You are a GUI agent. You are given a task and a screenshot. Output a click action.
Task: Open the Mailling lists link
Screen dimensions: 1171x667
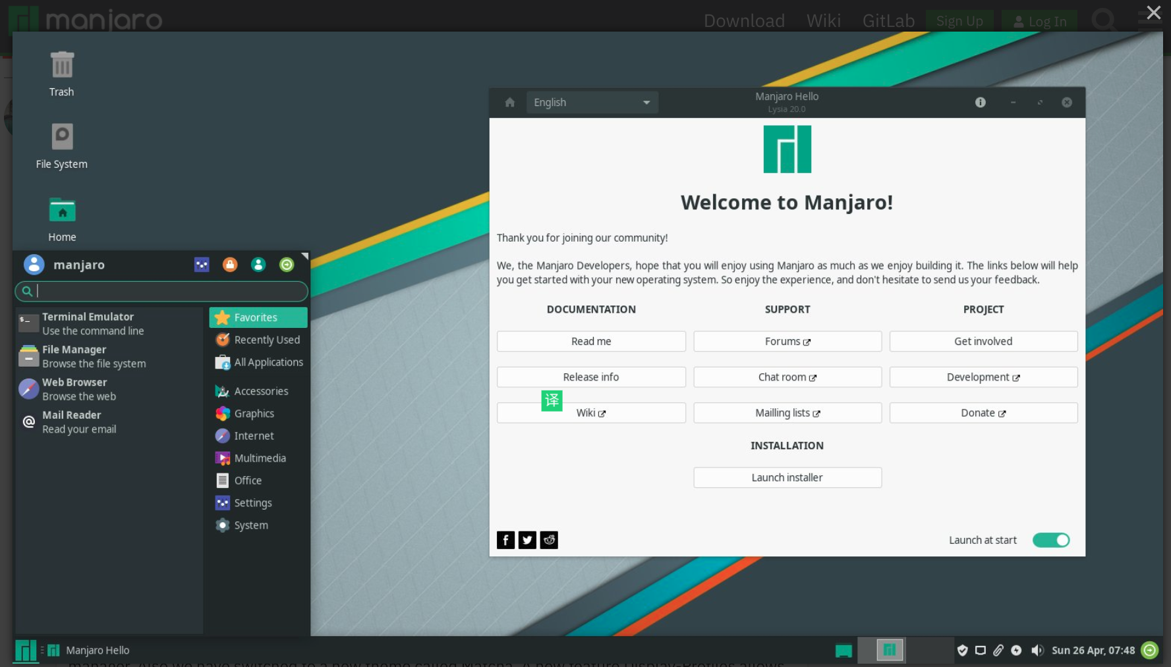787,413
